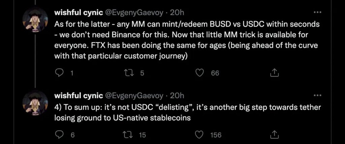Open wishful cynic profile from second tweet

(78, 96)
